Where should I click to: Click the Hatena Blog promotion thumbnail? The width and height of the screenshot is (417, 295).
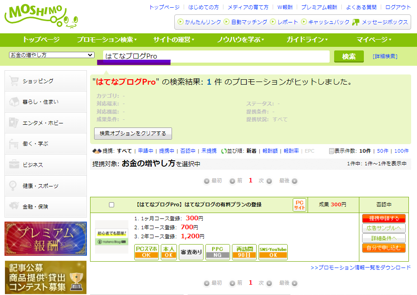[112, 237]
